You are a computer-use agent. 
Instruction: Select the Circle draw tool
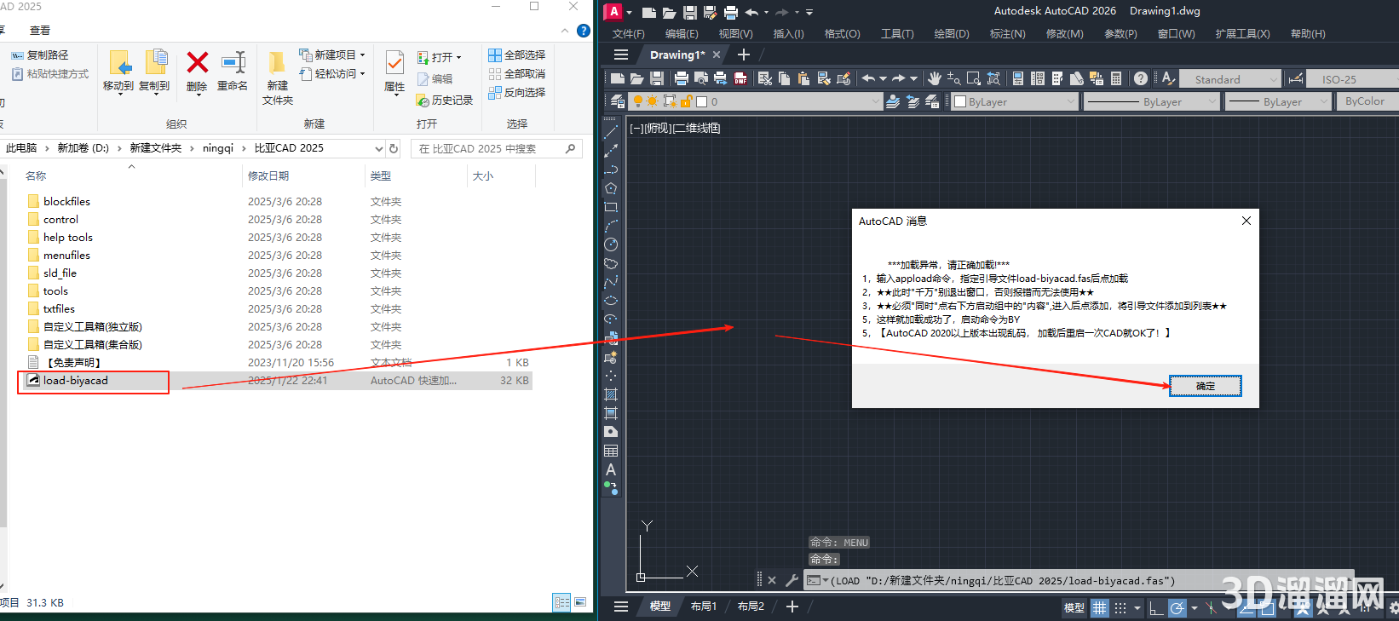click(611, 244)
